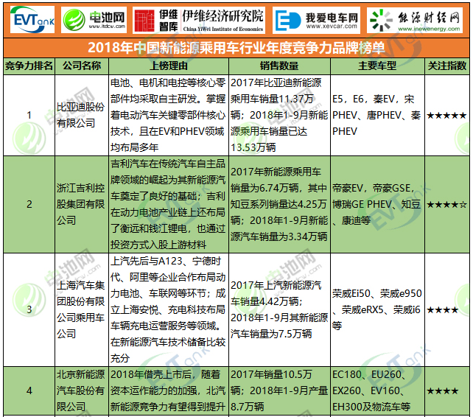The image size is (473, 417).
Task: Select the orange title banner of the ranking
Action: point(236,48)
